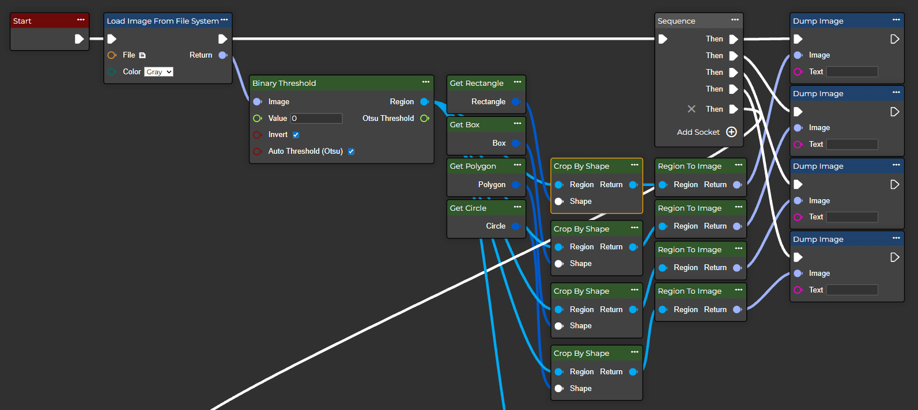Click the file browse icon beside File
The height and width of the screenshot is (410, 918).
coord(142,55)
